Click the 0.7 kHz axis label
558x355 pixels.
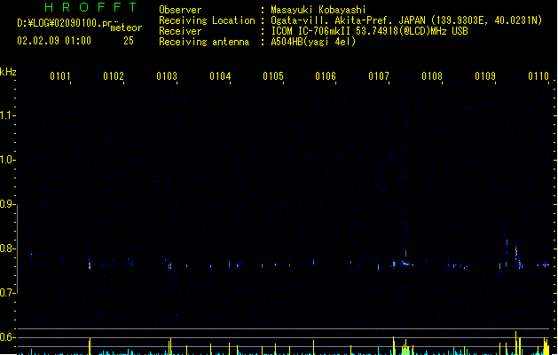pyautogui.click(x=8, y=292)
